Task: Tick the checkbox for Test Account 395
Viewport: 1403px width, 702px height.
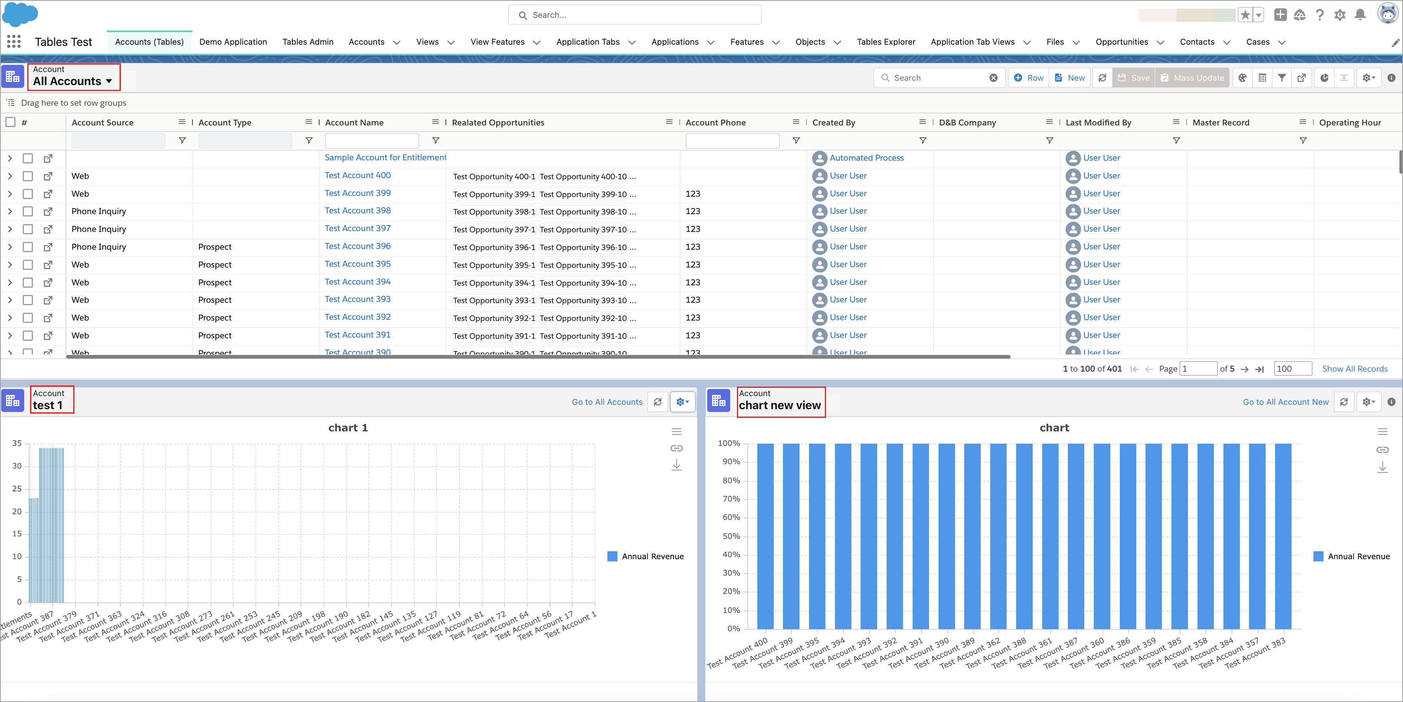Action: pyautogui.click(x=28, y=264)
